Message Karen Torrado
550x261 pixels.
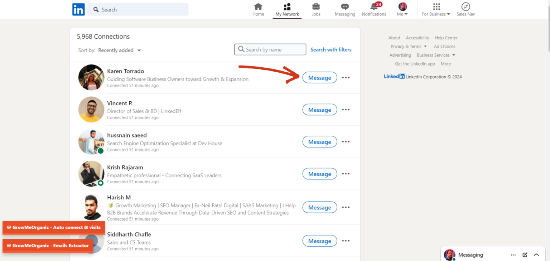[x=320, y=78]
